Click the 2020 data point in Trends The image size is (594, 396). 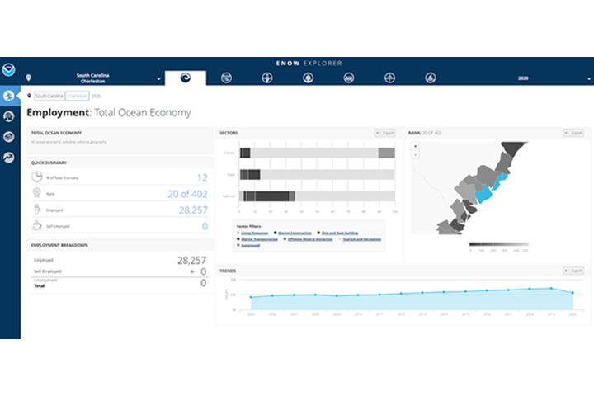pos(573,293)
